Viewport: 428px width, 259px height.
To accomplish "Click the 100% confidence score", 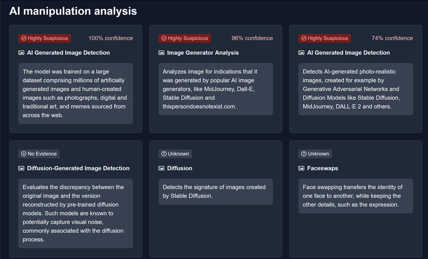I will pyautogui.click(x=111, y=38).
